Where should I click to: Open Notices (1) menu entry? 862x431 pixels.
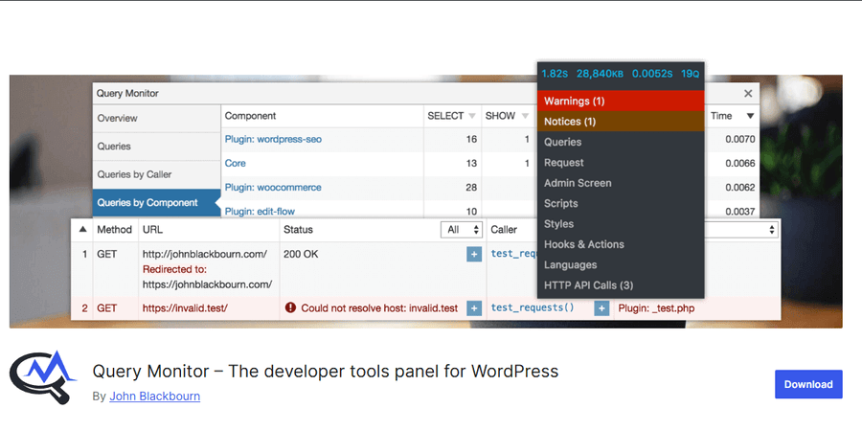tap(621, 122)
